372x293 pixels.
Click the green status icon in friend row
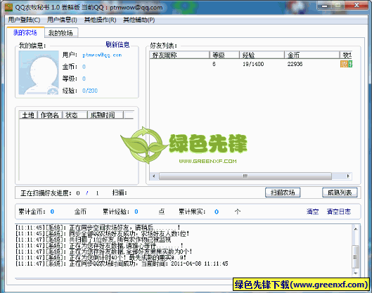[350, 64]
